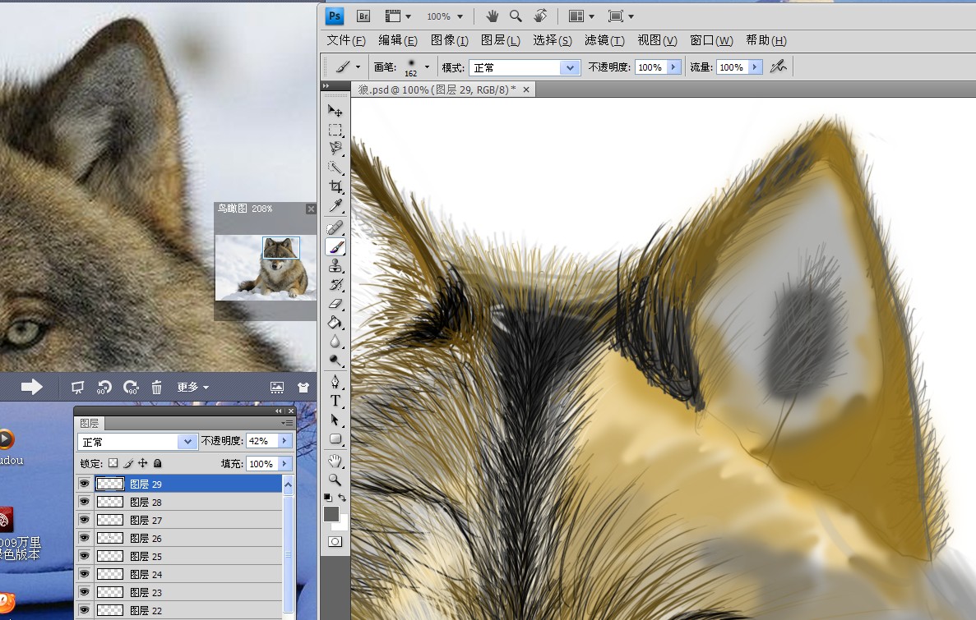Click the foreground color swatch

click(331, 514)
